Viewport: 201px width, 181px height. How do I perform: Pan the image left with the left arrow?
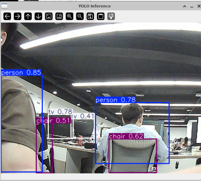point(7,16)
